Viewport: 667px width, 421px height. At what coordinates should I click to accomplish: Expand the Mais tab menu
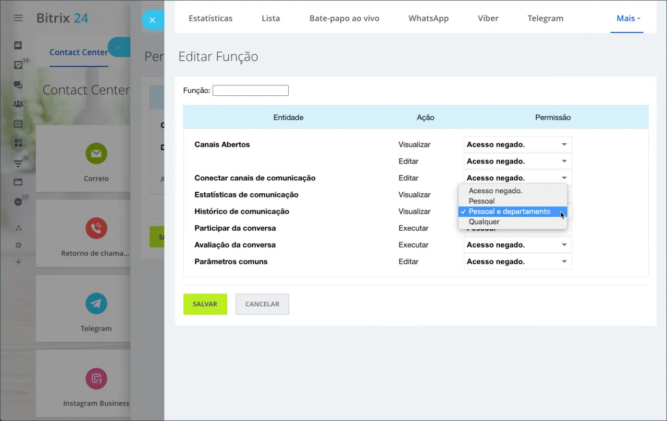(628, 18)
